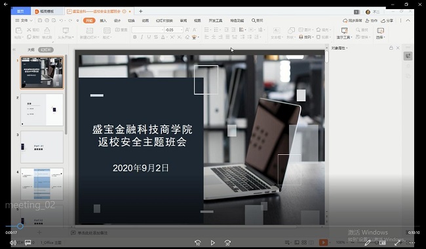Click the pencil edit icon in player
Screen dimensions: 426x249
[x=368, y=242]
